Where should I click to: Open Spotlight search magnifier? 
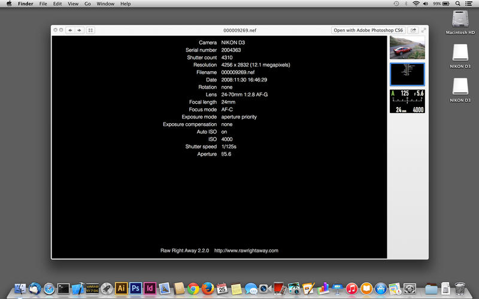[457, 4]
